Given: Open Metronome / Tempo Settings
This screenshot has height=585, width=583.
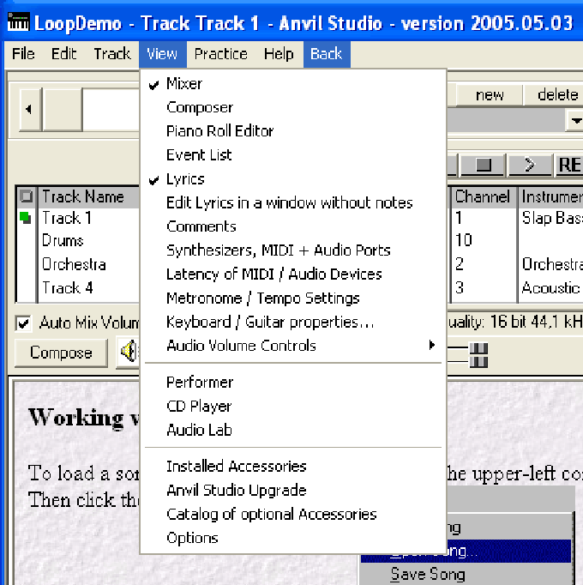Looking at the screenshot, I should point(293,299).
